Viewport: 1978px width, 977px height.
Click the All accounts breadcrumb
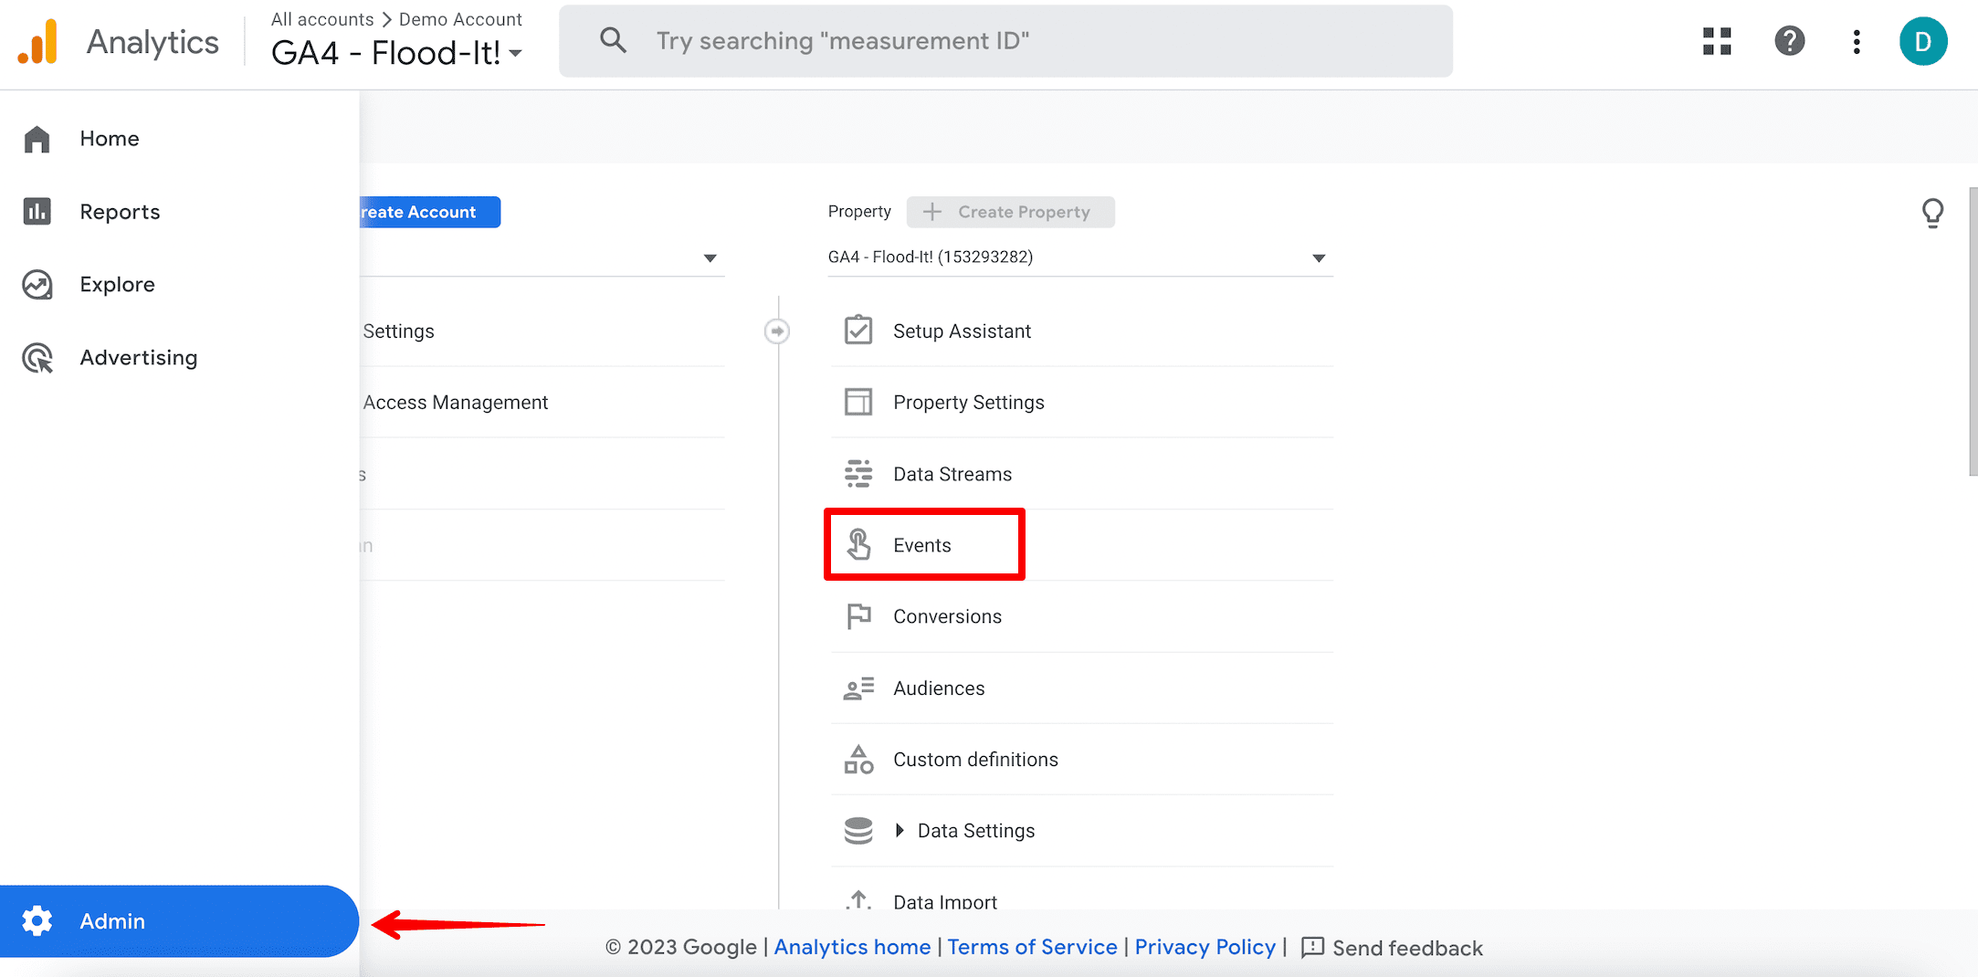tap(322, 19)
